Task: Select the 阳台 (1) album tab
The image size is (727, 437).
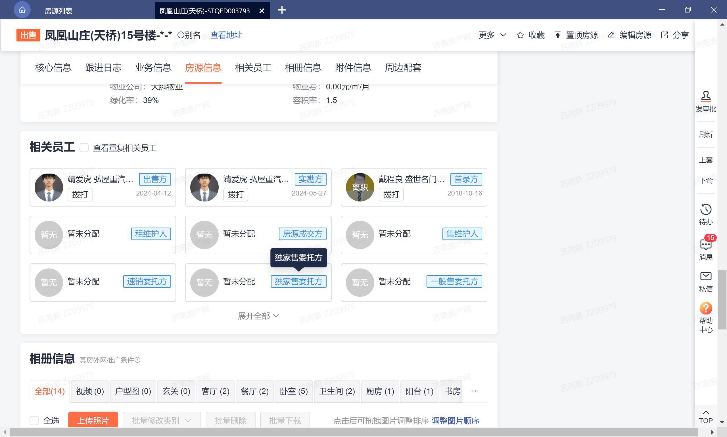Action: [419, 391]
